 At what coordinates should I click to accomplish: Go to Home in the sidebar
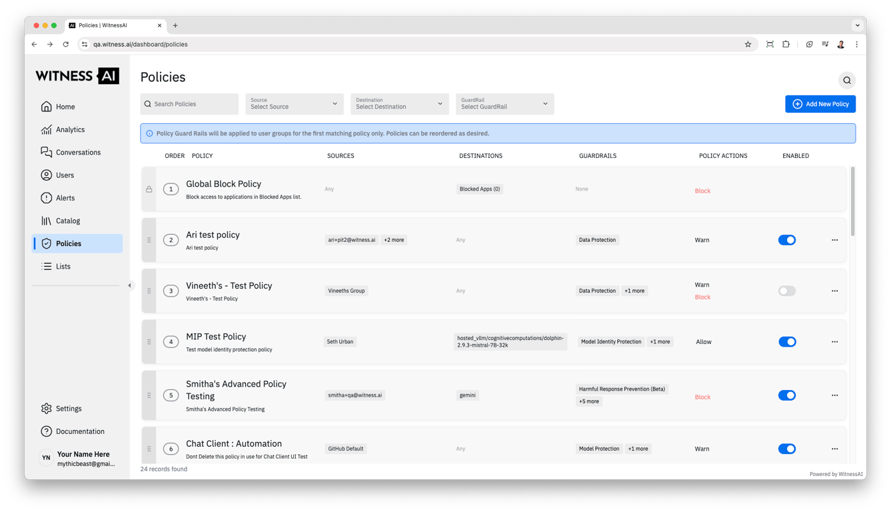tap(77, 107)
